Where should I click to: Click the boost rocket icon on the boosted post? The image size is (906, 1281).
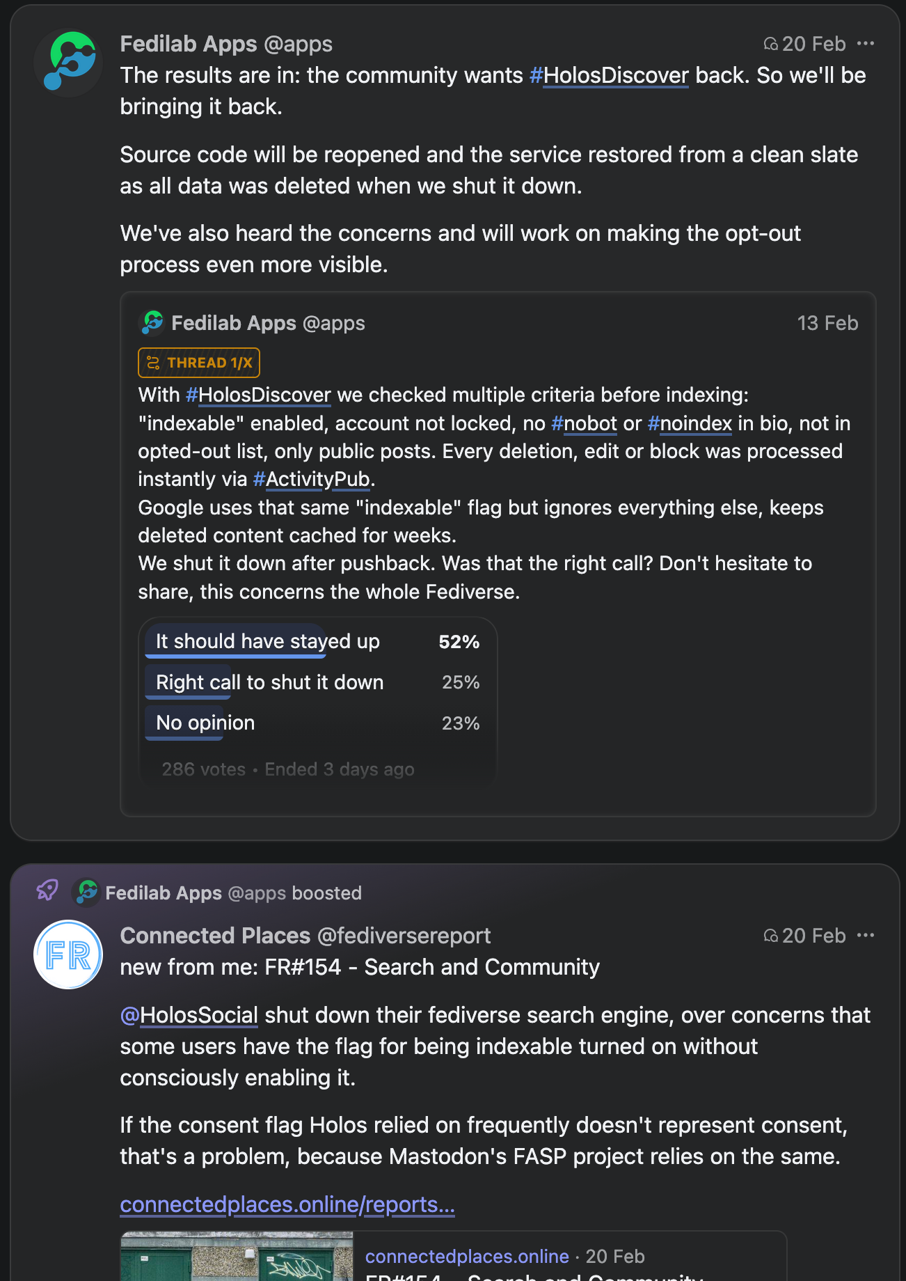[x=46, y=891]
